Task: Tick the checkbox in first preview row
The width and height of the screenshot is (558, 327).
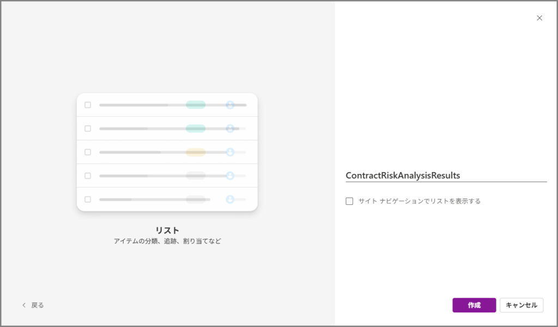Action: click(88, 105)
